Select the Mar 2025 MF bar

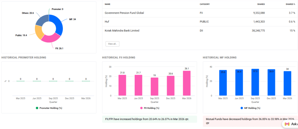(223, 83)
